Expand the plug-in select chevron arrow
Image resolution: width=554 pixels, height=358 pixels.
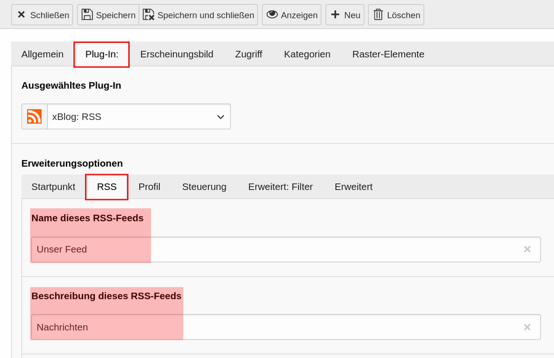220,117
